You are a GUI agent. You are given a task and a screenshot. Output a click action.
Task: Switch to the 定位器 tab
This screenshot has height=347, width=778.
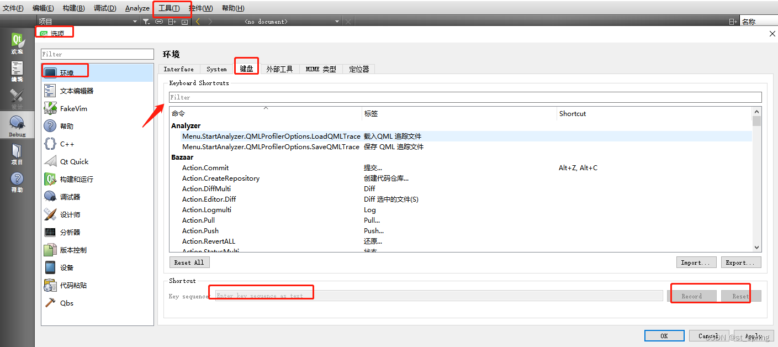pyautogui.click(x=359, y=69)
